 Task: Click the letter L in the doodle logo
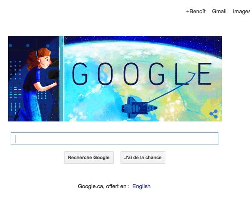pyautogui.click(x=181, y=74)
